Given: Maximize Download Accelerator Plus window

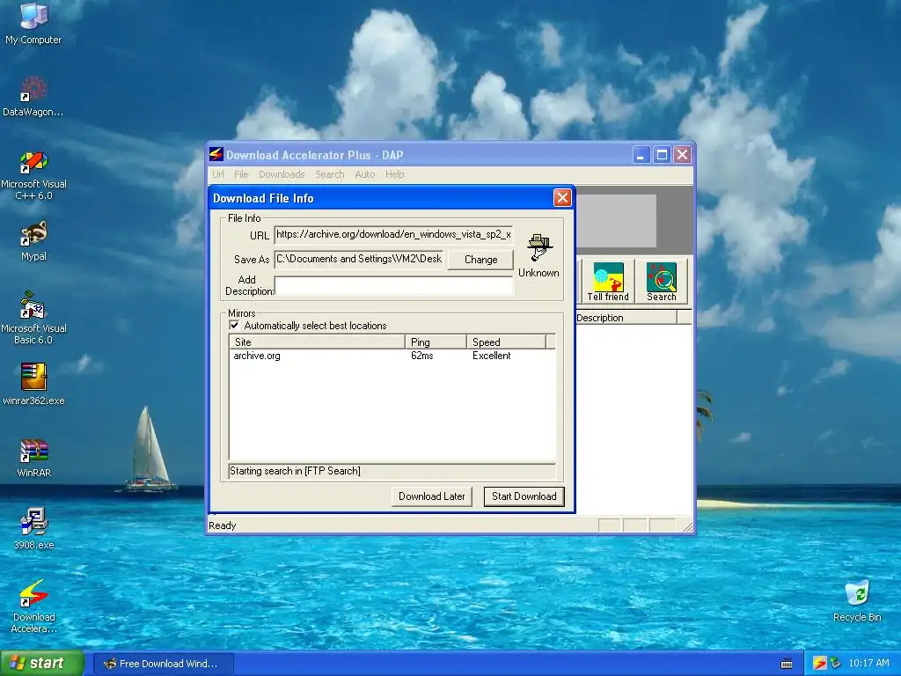Looking at the screenshot, I should (662, 155).
